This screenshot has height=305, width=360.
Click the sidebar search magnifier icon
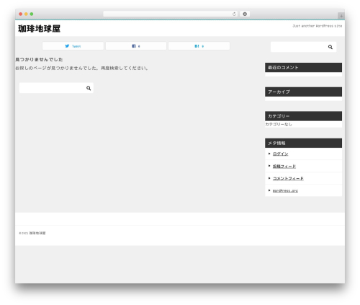pyautogui.click(x=330, y=47)
